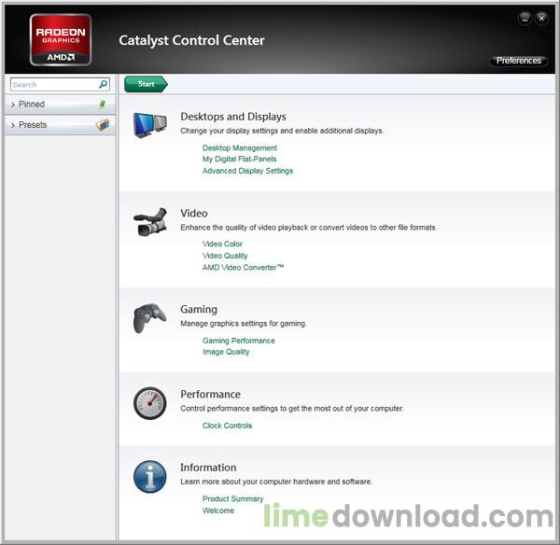Click the speedometer Performance icon

point(149,403)
